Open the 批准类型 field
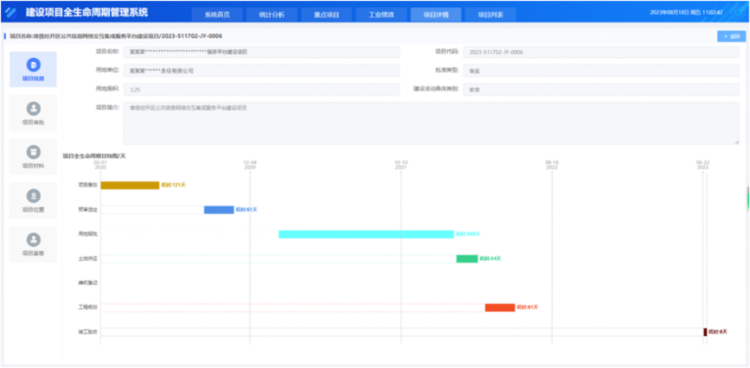 (x=600, y=70)
